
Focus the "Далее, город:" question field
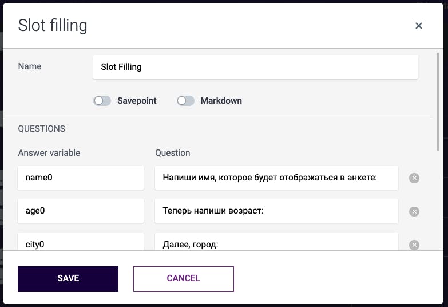[x=276, y=243]
